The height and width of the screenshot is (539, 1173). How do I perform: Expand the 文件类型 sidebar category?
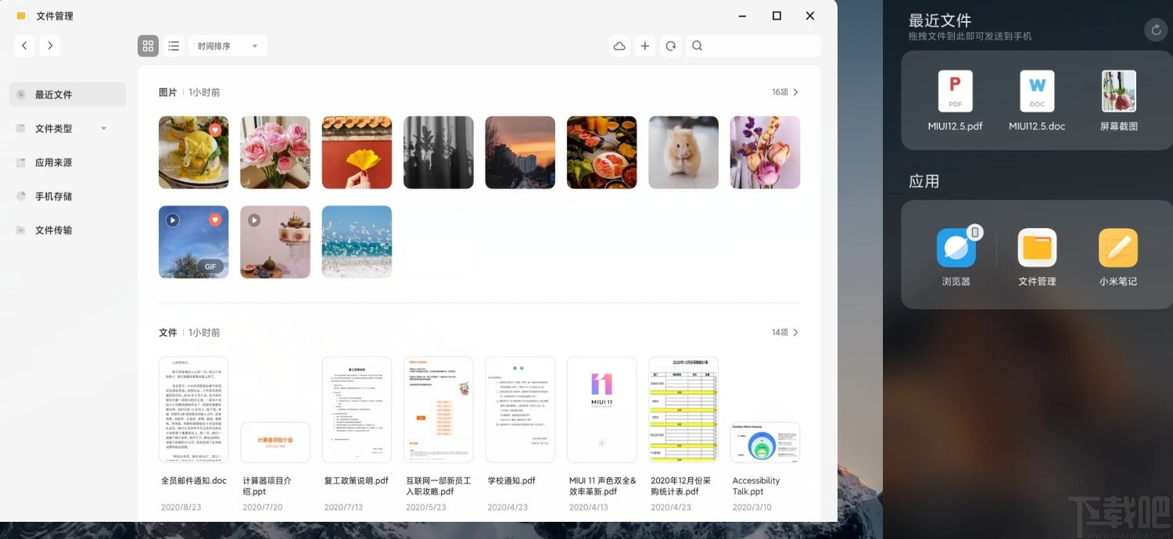(102, 128)
